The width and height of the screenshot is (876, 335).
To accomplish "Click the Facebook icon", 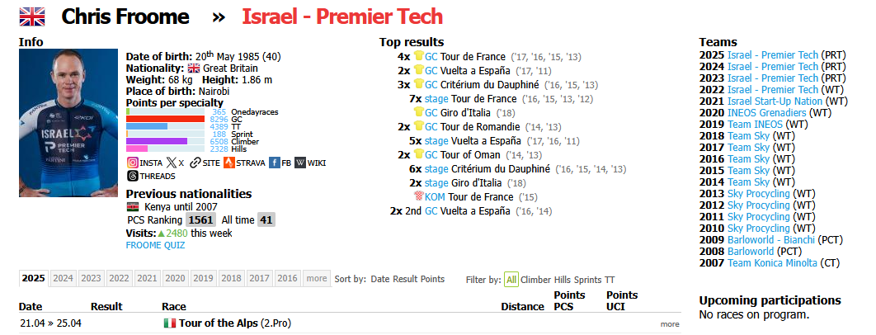I will (275, 163).
